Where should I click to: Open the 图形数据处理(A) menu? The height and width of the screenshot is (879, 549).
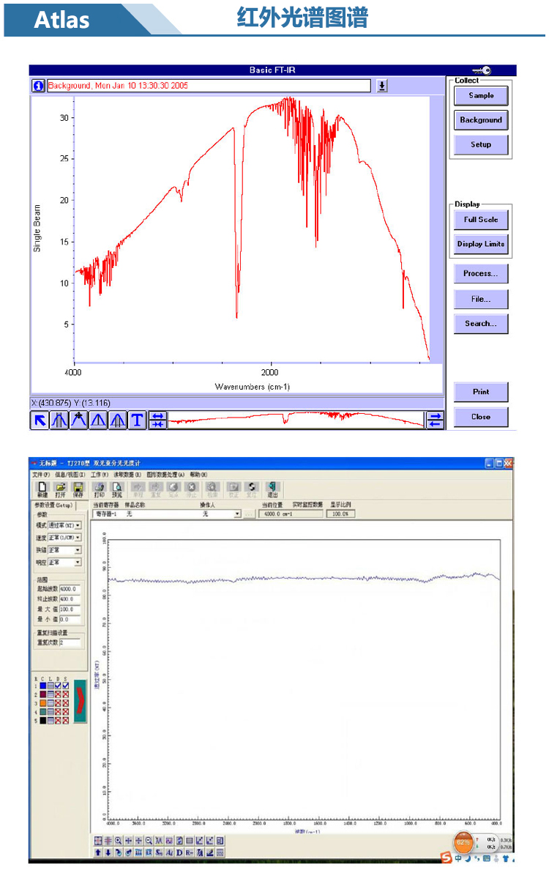coord(165,475)
